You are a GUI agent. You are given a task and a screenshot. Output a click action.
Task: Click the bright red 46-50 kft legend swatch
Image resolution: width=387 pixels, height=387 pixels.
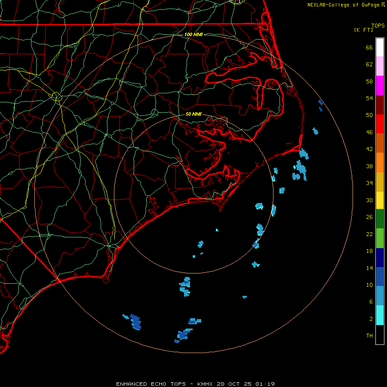[x=380, y=124]
